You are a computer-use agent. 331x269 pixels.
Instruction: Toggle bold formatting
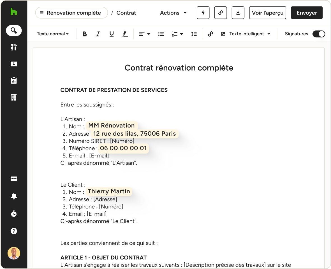(x=85, y=34)
